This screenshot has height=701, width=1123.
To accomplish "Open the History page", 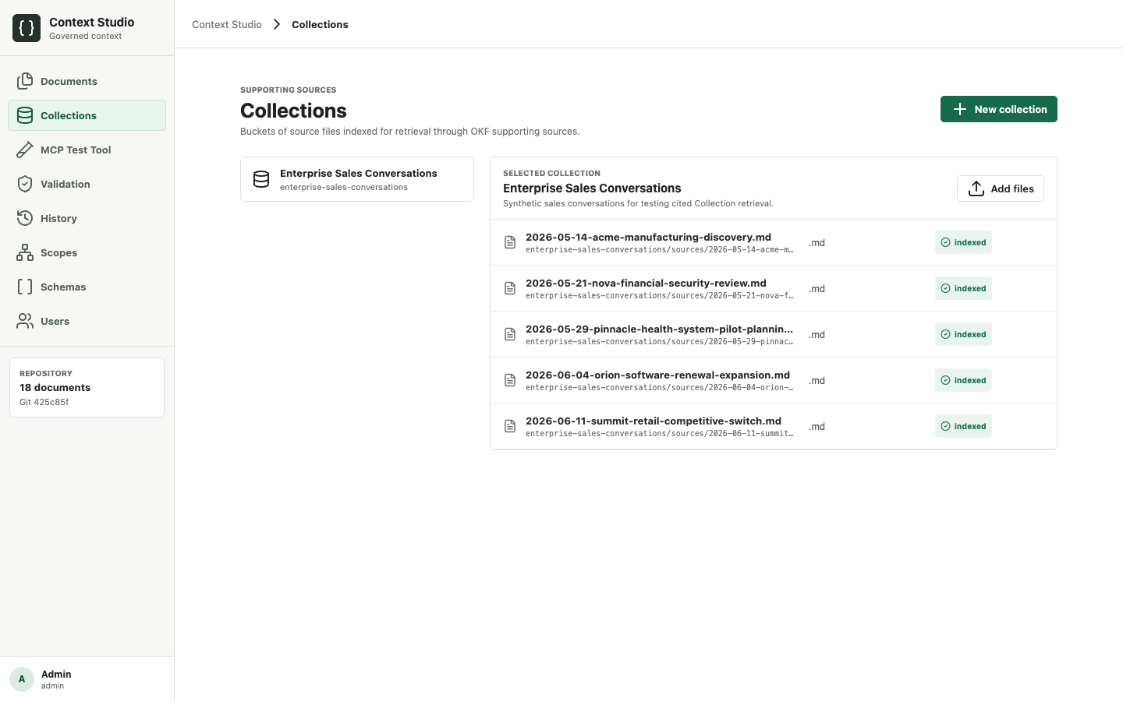I will pyautogui.click(x=87, y=218).
